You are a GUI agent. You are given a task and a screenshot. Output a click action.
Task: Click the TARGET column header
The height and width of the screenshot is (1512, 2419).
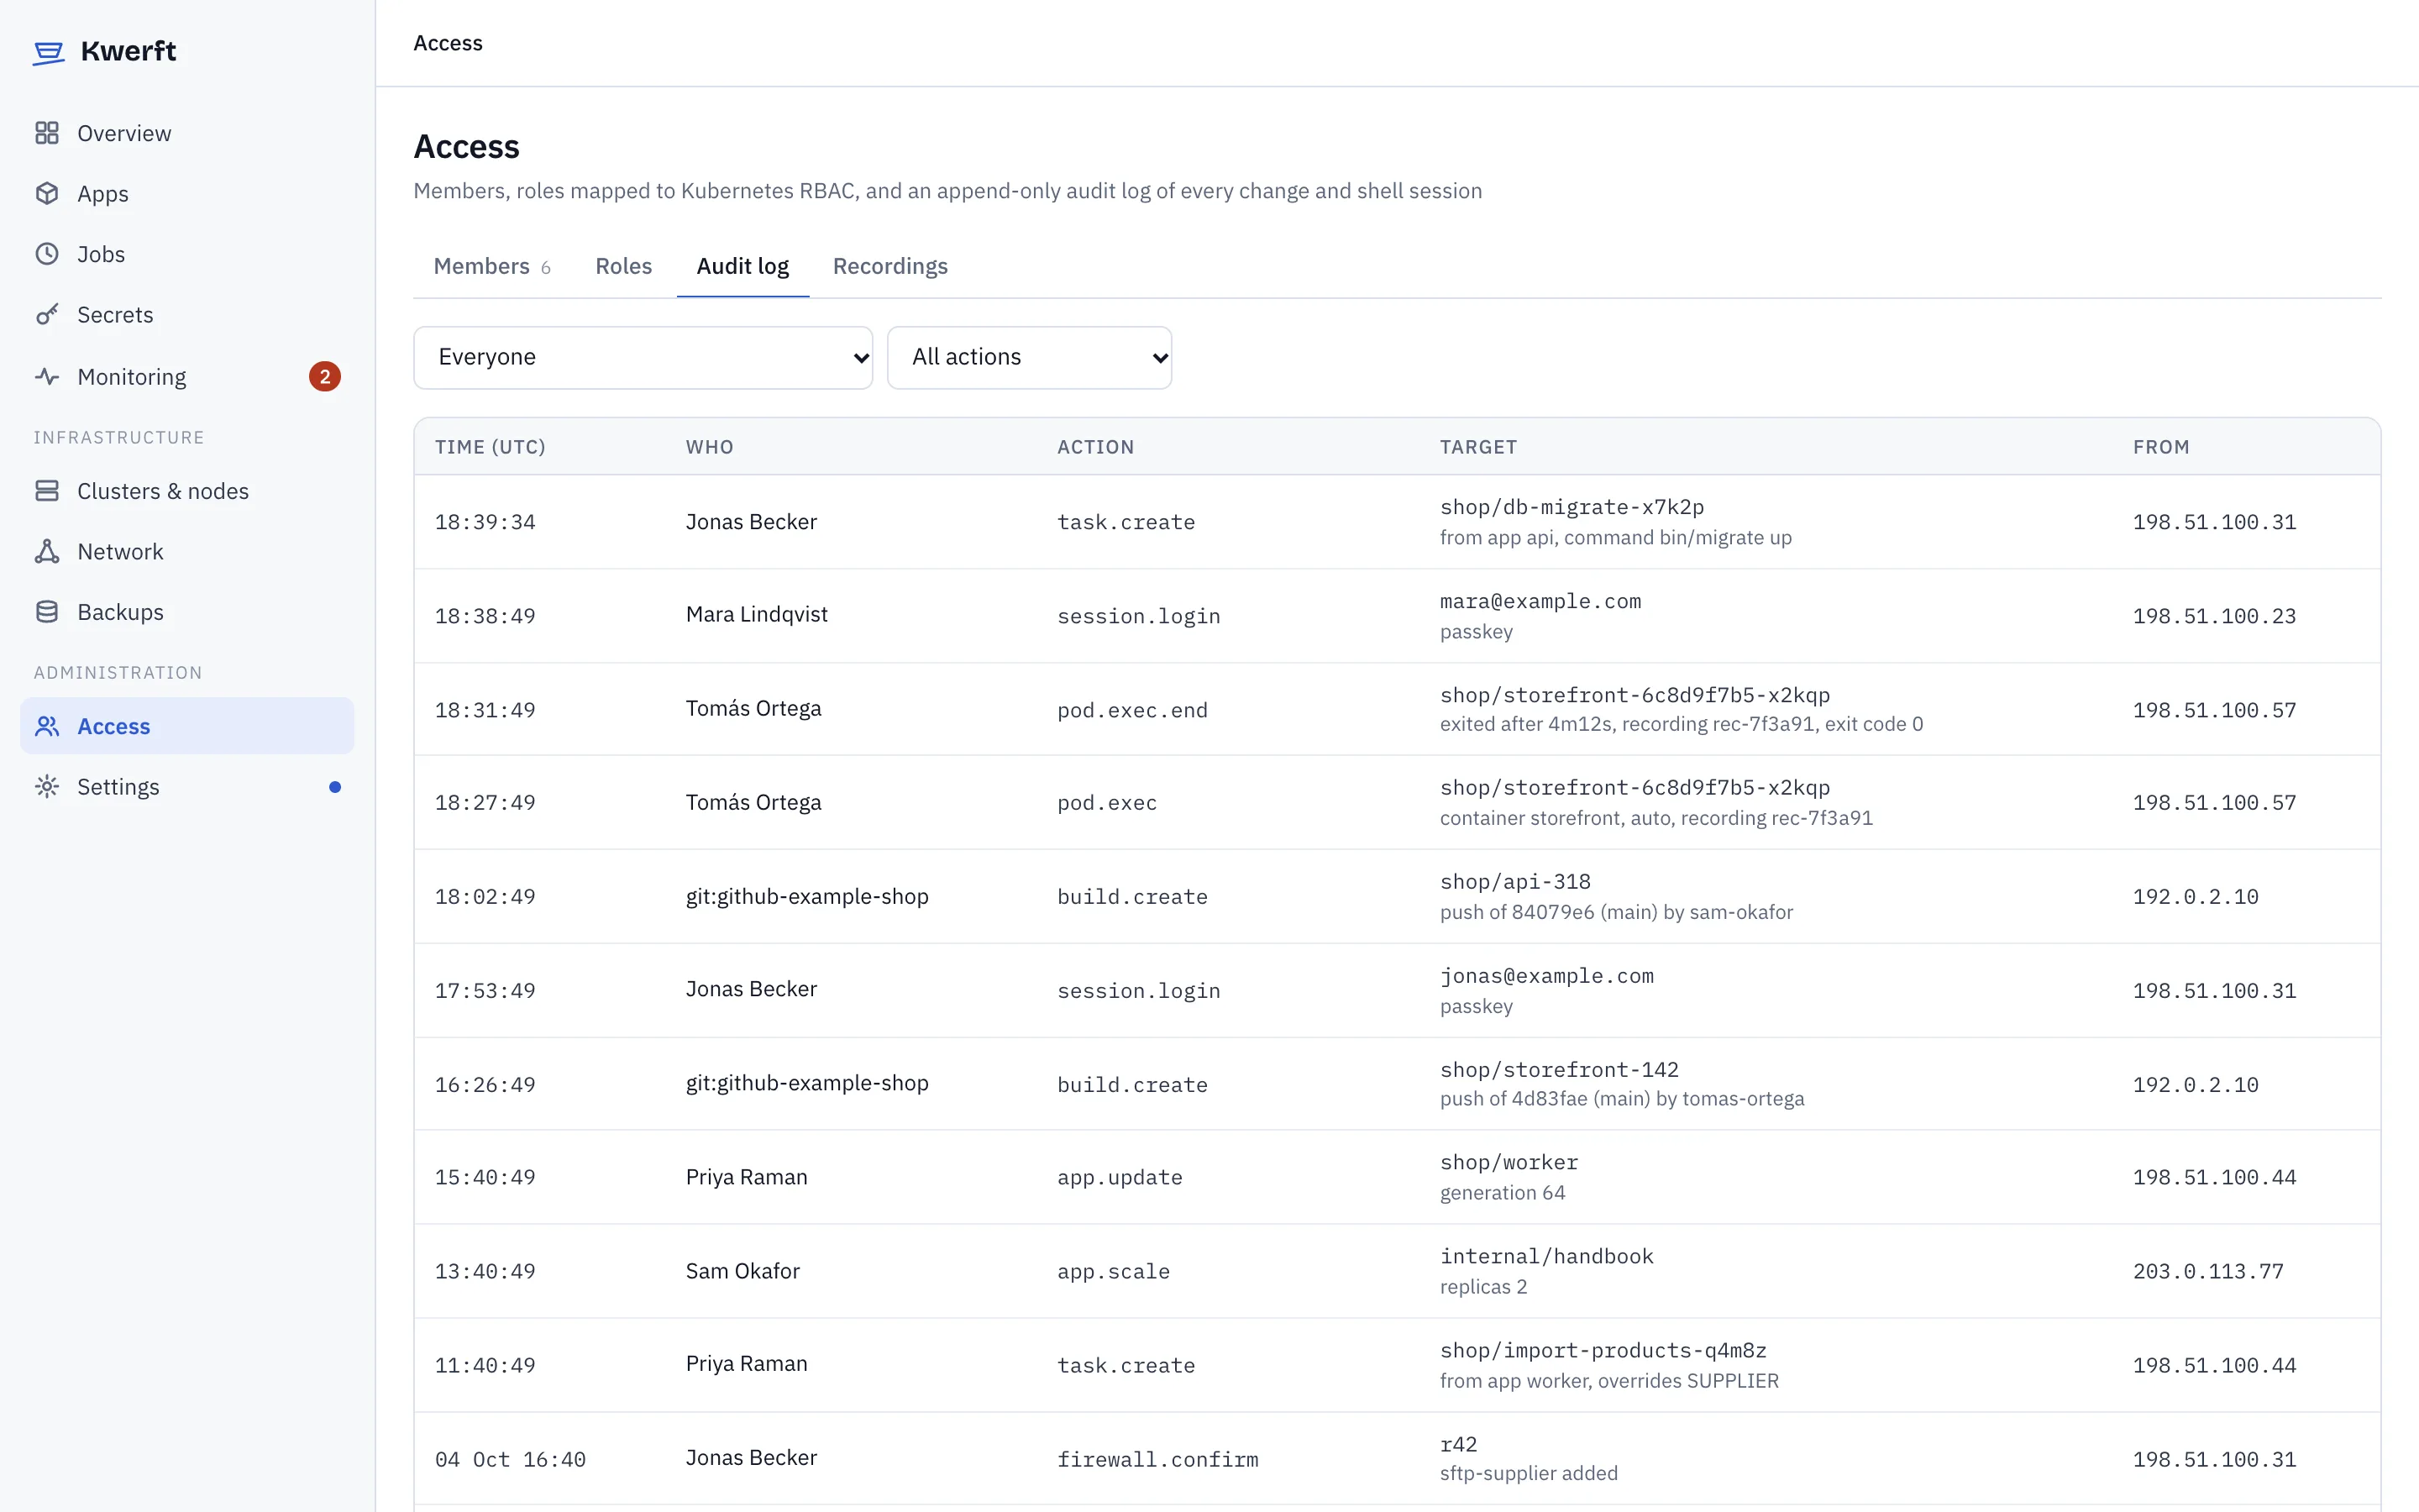click(x=1478, y=447)
